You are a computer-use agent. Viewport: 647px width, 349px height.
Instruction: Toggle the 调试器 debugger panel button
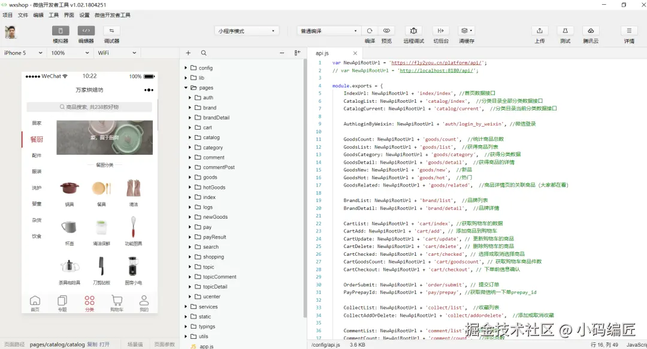(111, 30)
